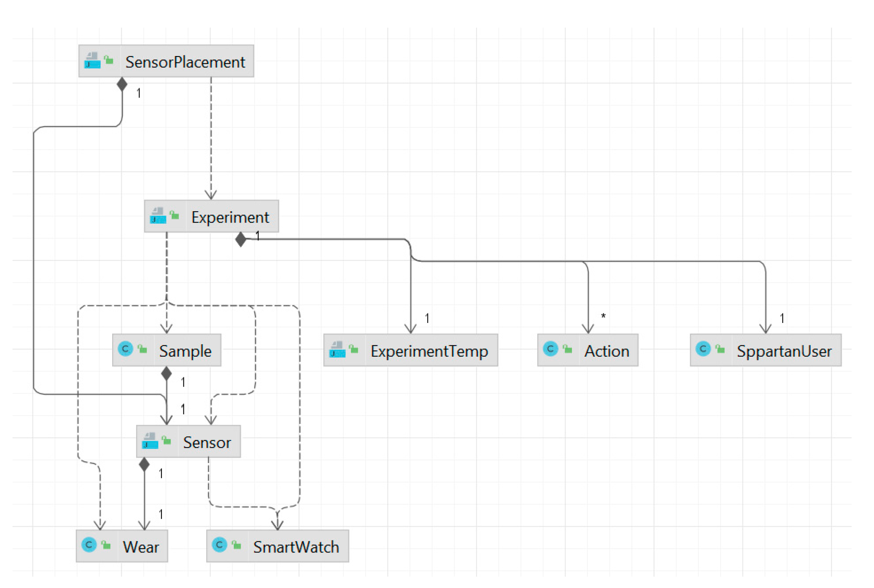This screenshot has width=874, height=588.
Task: Click the Action class circle icon
Action: click(x=550, y=349)
